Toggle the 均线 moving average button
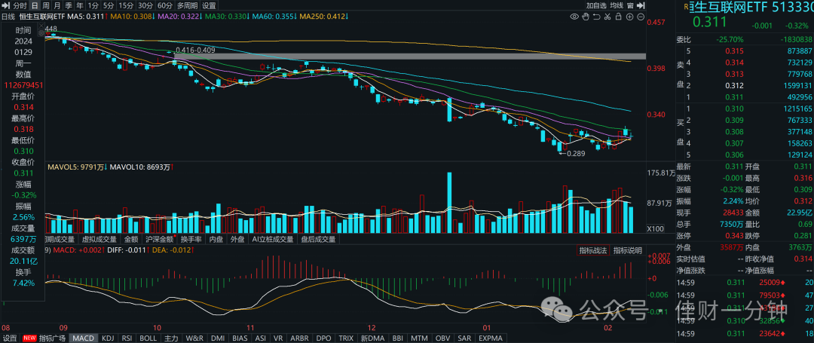Image resolution: width=814 pixels, height=343 pixels. [617, 5]
